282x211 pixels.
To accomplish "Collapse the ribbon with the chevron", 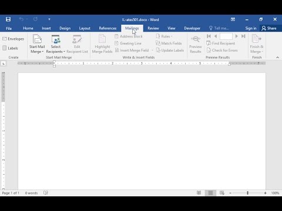I will (277, 57).
